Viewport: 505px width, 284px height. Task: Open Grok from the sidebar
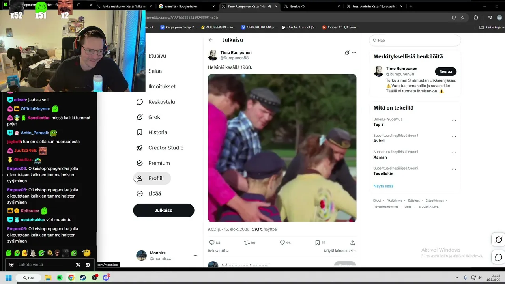148,117
